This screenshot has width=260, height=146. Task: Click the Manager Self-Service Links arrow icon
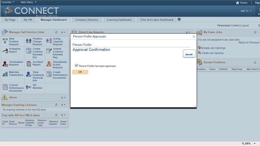point(4,32)
